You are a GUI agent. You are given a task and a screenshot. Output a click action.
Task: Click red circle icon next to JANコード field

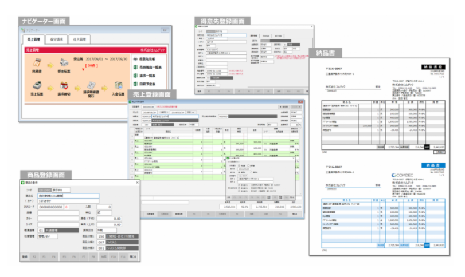click(67, 207)
